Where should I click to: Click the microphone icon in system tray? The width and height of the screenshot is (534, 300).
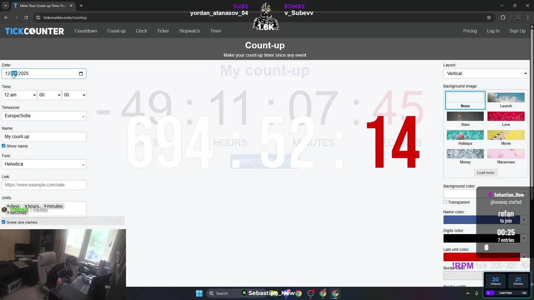(476, 293)
